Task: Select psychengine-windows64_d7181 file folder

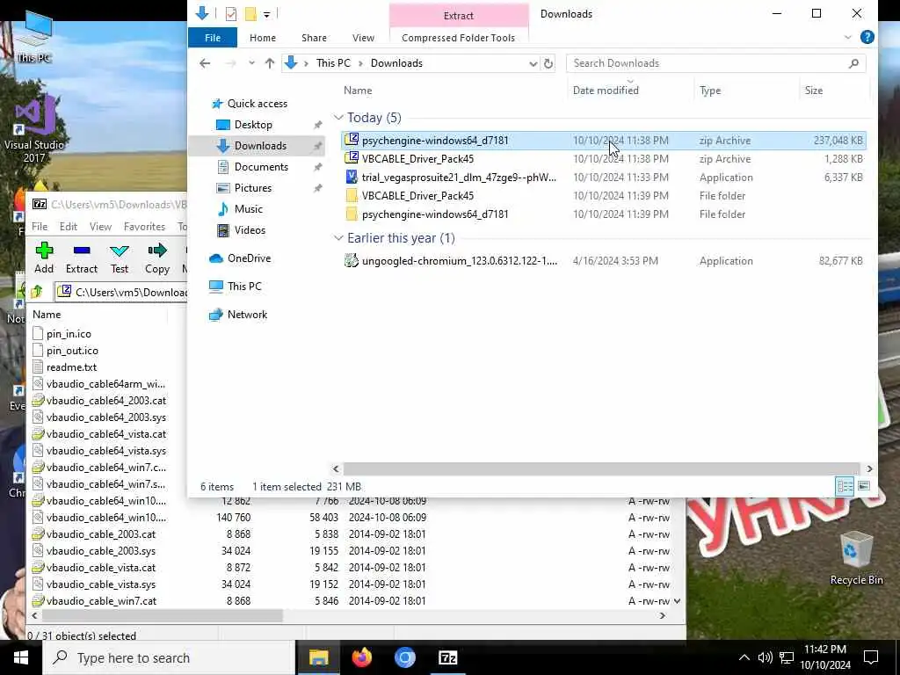Action: [x=604, y=214]
